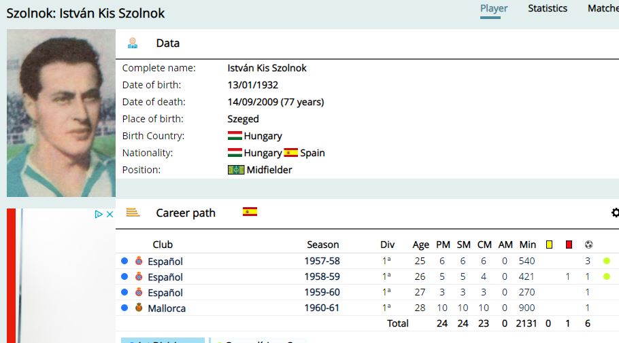
Task: Click the goals ball column header icon
Action: (588, 245)
